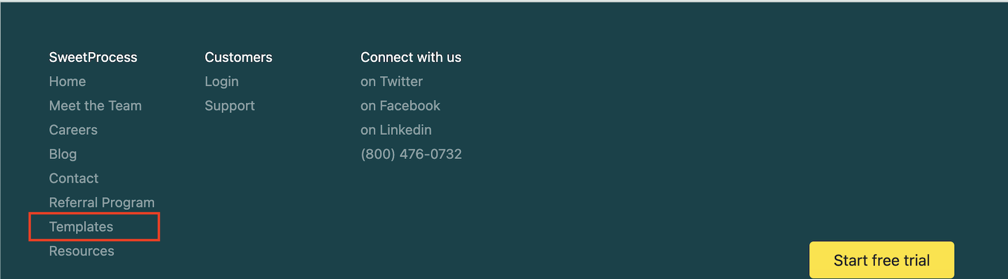Click the SweetProcess column heading
This screenshot has height=279, width=1008.
pos(93,57)
